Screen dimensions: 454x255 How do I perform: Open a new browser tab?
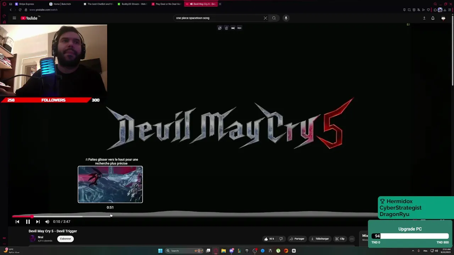pyautogui.click(x=220, y=4)
